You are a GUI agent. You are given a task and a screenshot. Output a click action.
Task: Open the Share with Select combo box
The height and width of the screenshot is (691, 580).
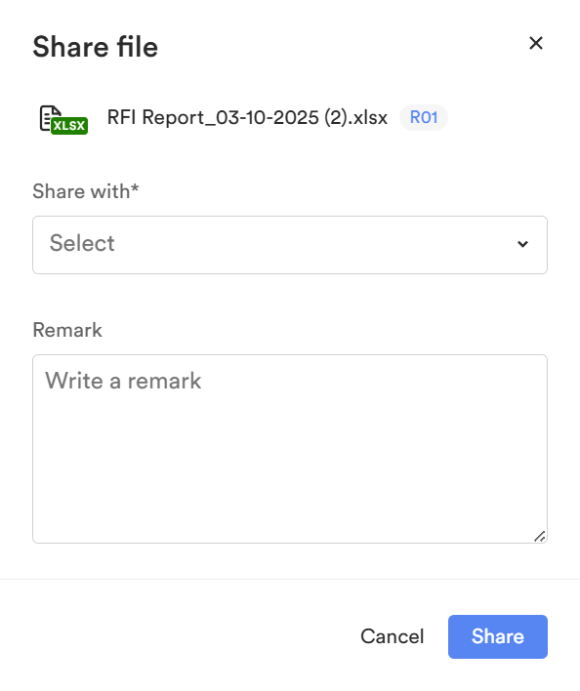coord(290,245)
